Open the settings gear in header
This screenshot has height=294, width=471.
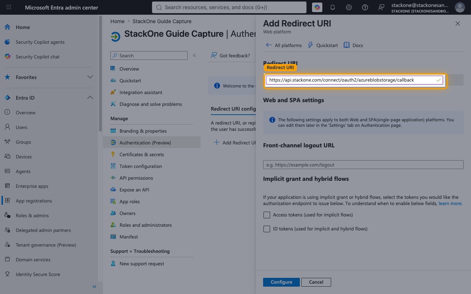tap(349, 7)
